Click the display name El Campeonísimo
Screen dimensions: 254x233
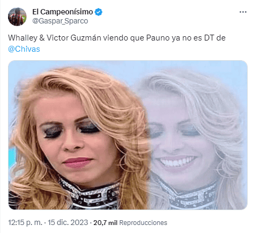62,12
